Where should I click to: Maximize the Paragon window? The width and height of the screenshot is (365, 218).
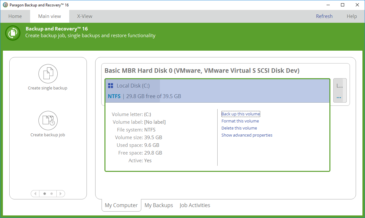point(343,5)
